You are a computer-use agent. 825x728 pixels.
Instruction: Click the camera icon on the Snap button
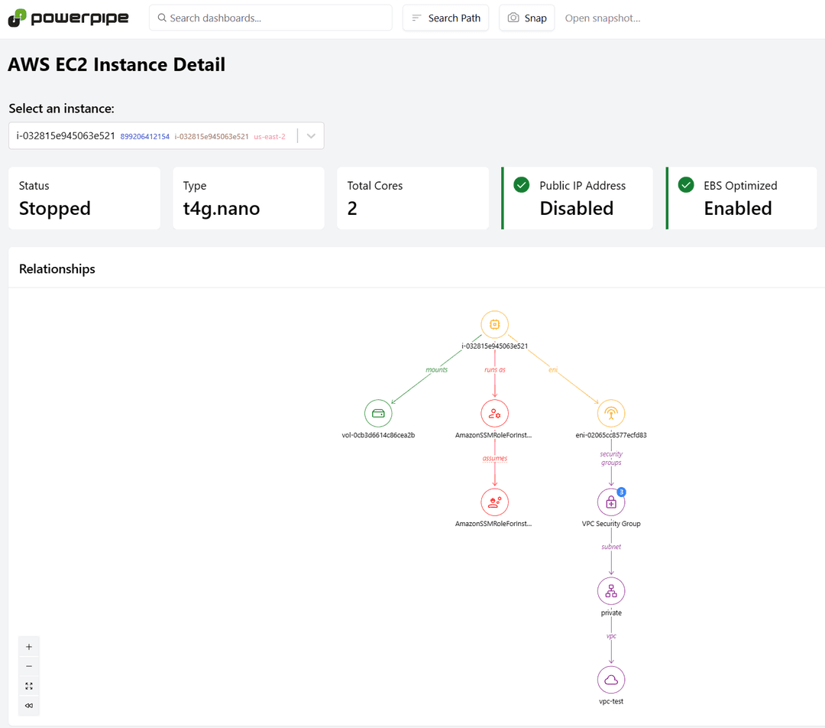pyautogui.click(x=513, y=18)
